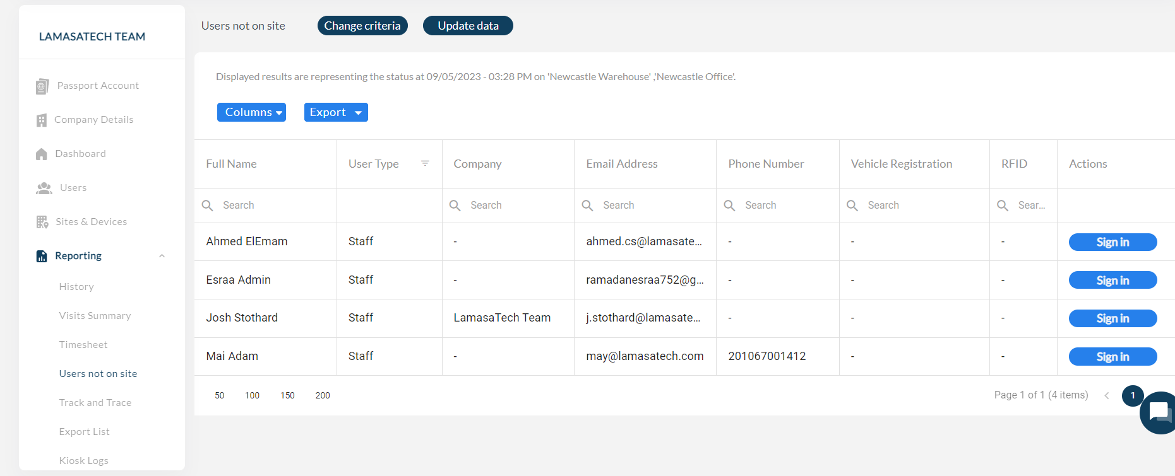Click the Full Name search field
Viewport: 1175px width, 476px height.
(x=271, y=206)
